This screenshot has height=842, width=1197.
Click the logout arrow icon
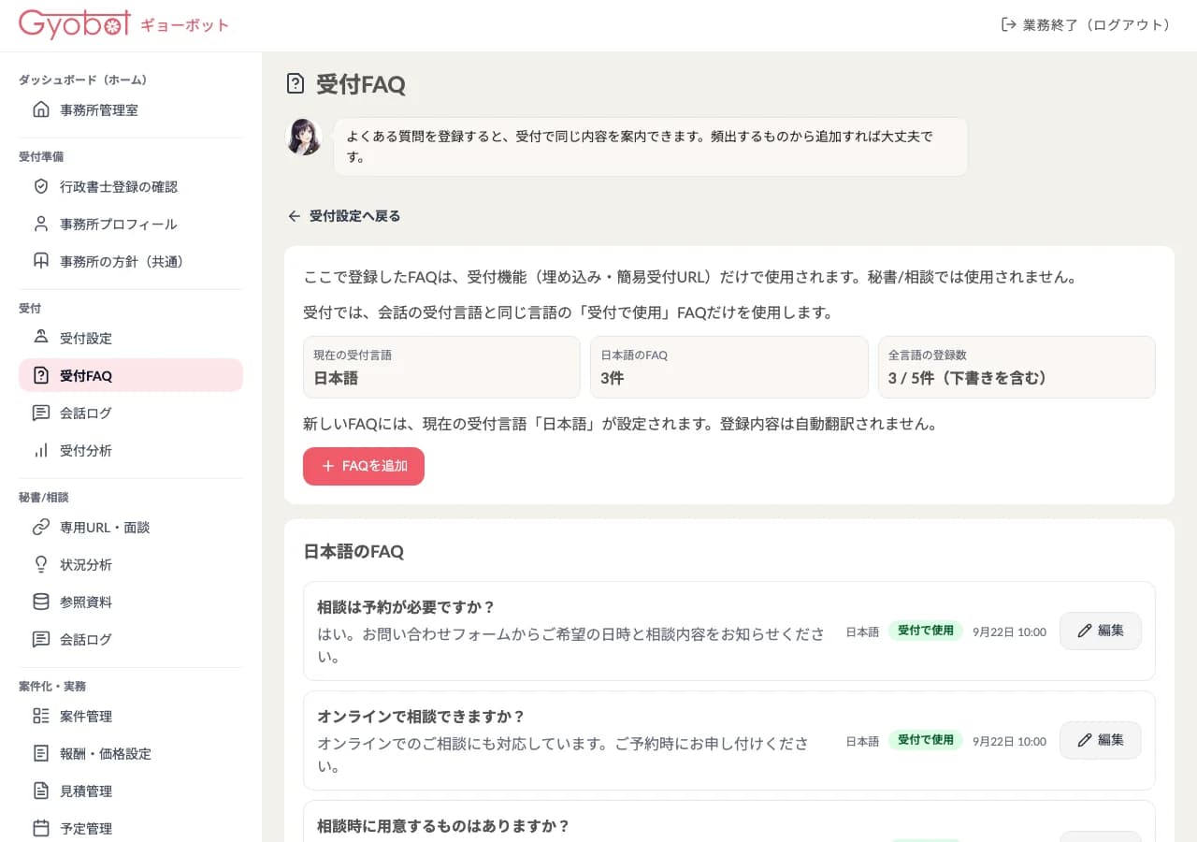point(1008,24)
